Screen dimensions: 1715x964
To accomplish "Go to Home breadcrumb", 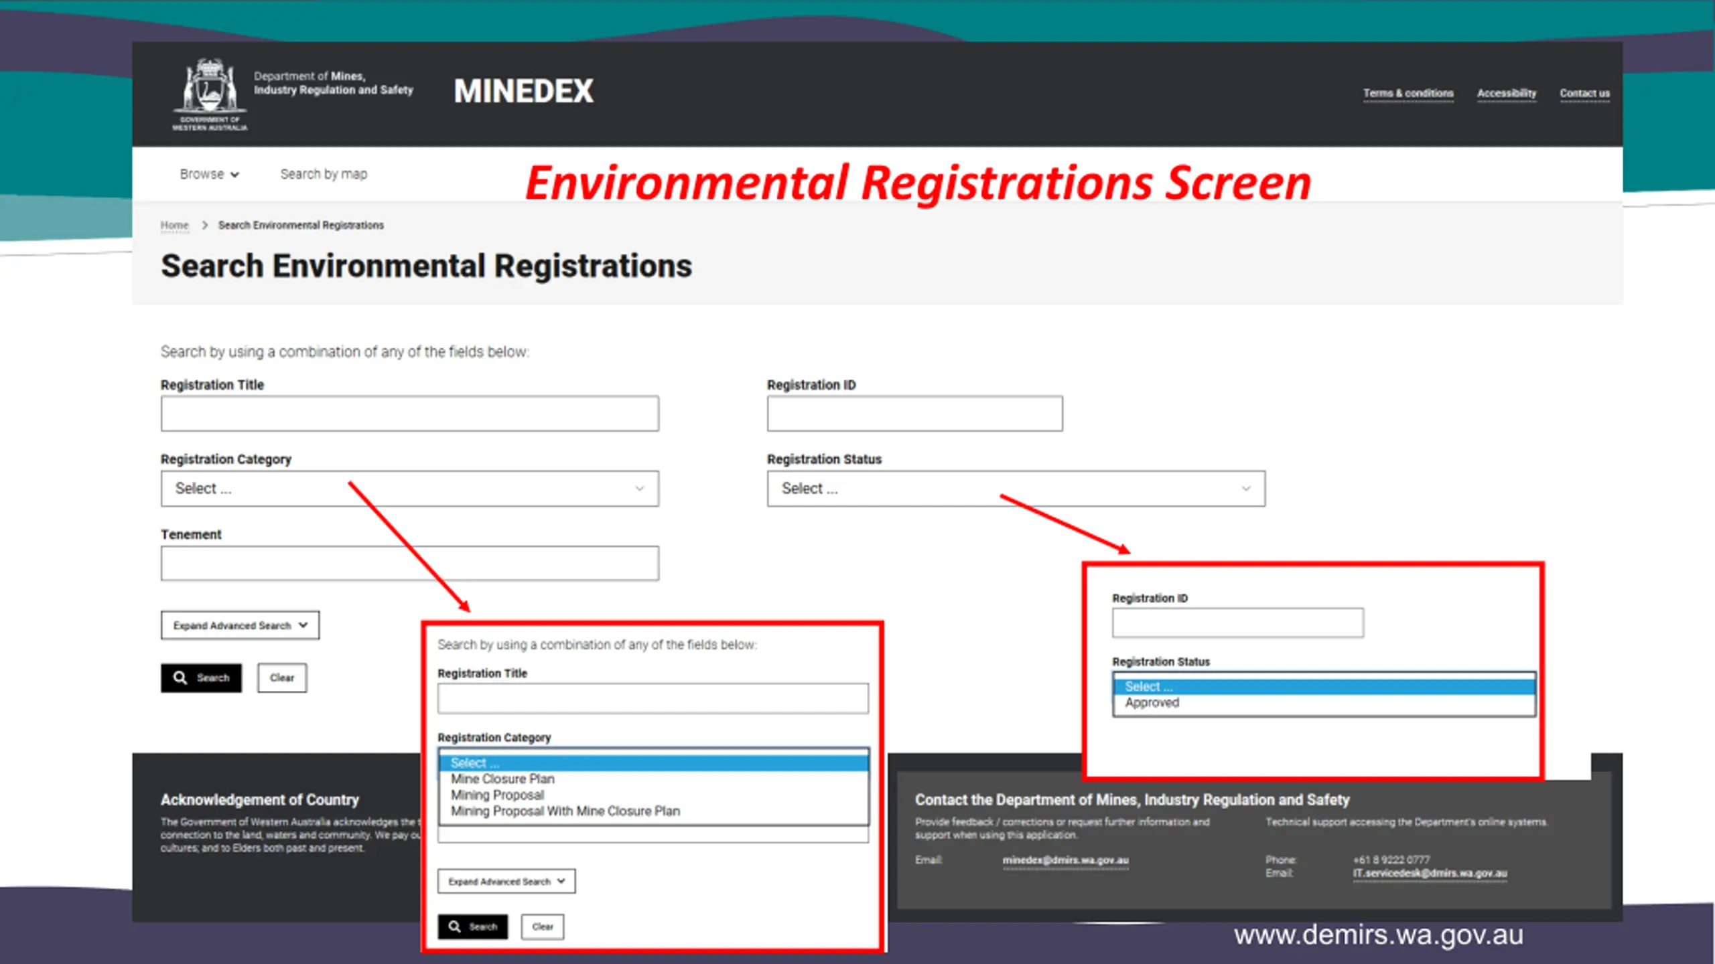I will pos(174,225).
